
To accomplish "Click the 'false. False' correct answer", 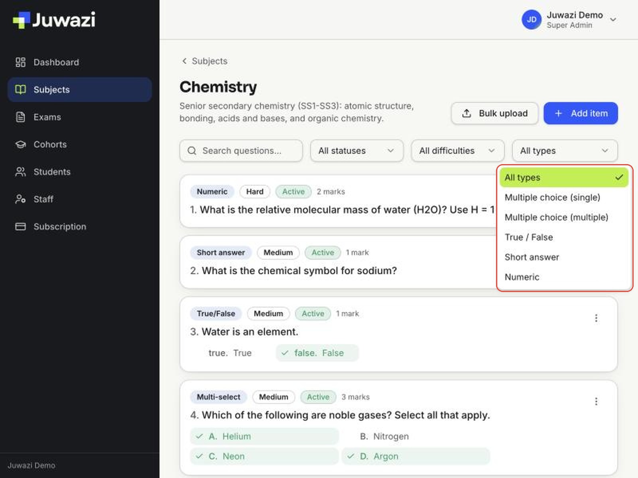I will 317,353.
